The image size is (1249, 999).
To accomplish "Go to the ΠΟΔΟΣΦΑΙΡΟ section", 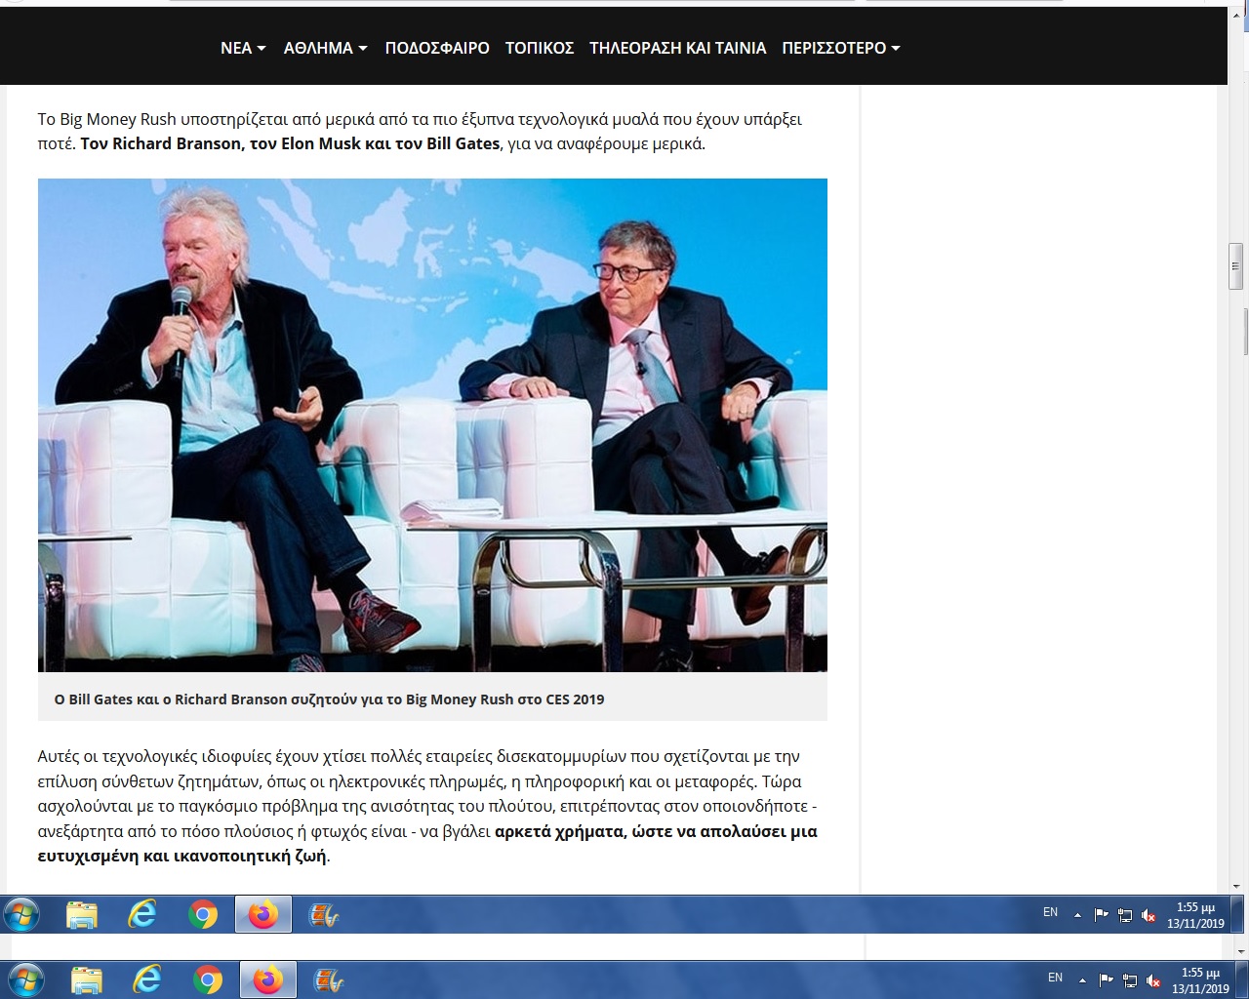I will coord(437,48).
